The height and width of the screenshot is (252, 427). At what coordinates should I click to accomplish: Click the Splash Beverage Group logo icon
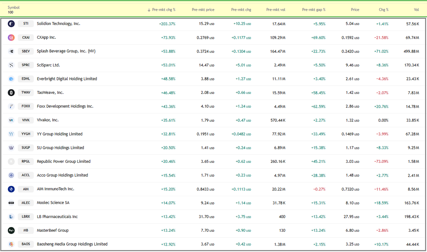pyautogui.click(x=11, y=51)
